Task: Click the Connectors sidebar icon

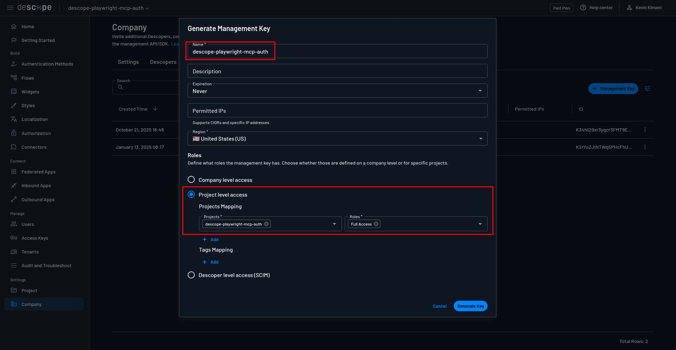Action: pyautogui.click(x=14, y=147)
